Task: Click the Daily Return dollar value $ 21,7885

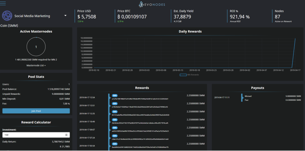Action: coord(65,146)
